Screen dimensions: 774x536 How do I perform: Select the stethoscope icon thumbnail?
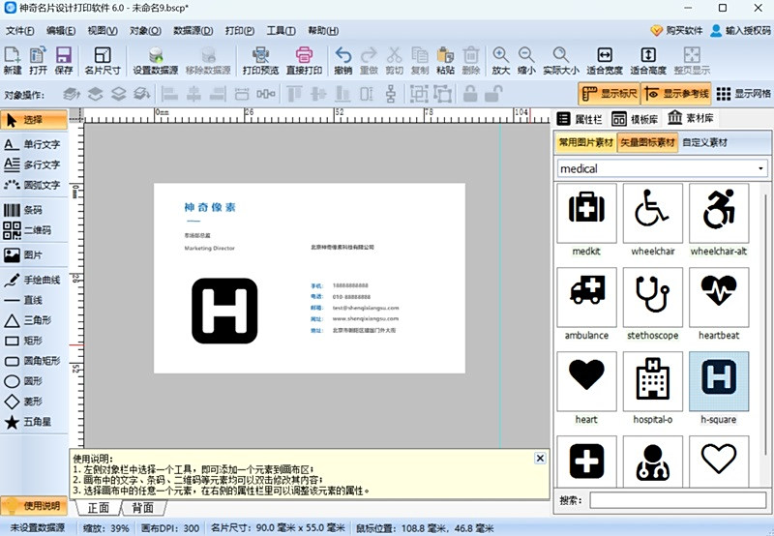tap(653, 302)
